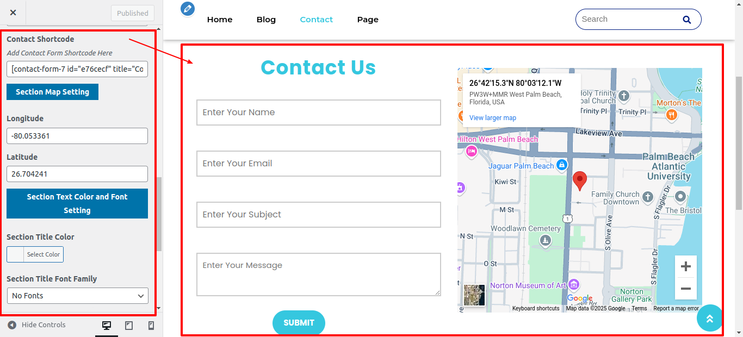Switch to mobile preview device icon
Image resolution: width=743 pixels, height=337 pixels.
click(151, 326)
